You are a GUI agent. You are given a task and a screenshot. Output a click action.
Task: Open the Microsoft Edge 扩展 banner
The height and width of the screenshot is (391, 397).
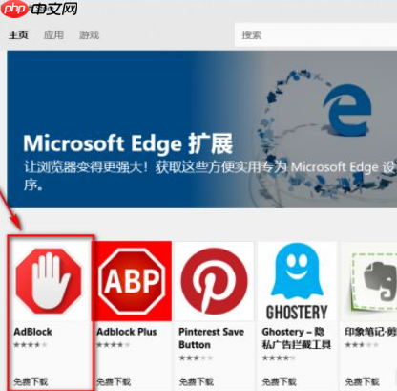[202, 129]
